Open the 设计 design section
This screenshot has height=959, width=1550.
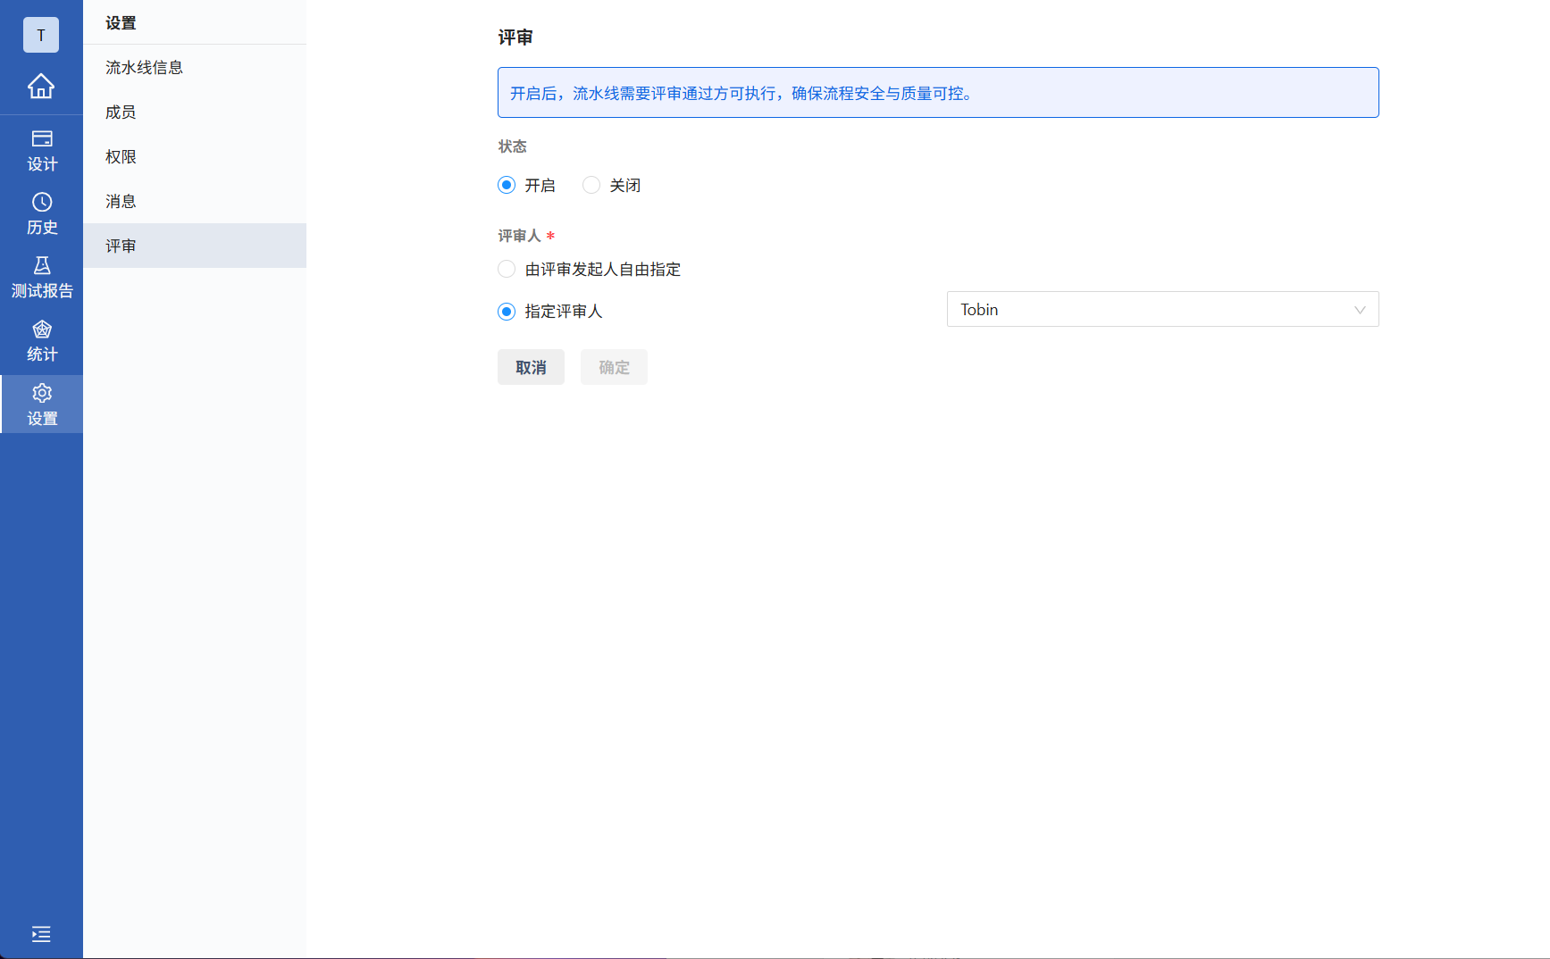pos(42,151)
